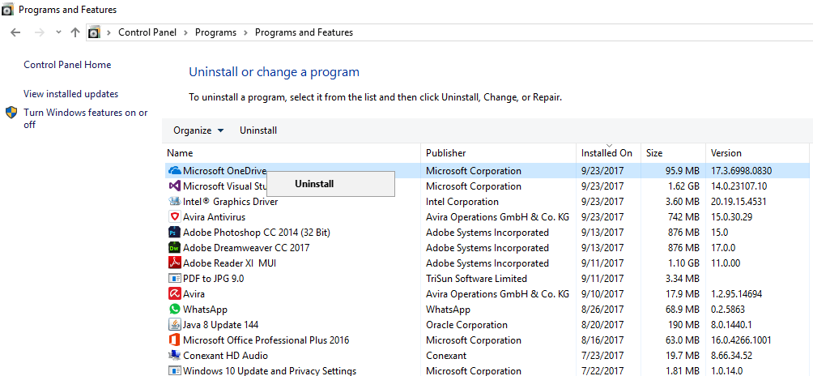This screenshot has width=813, height=376.
Task: Go up one level with the up arrow
Action: coord(75,32)
